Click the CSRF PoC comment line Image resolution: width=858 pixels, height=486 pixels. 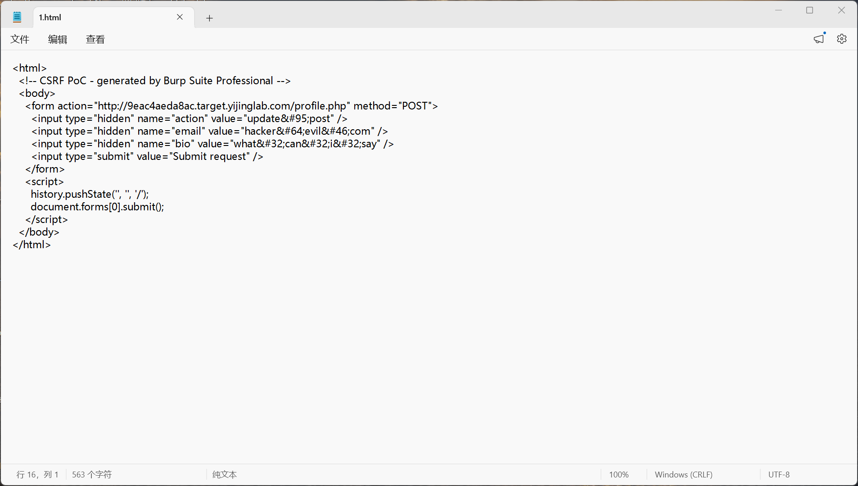click(x=155, y=81)
